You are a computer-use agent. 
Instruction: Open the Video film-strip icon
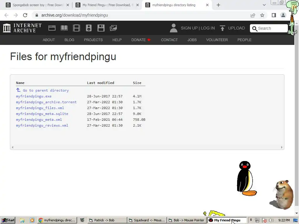click(77, 28)
